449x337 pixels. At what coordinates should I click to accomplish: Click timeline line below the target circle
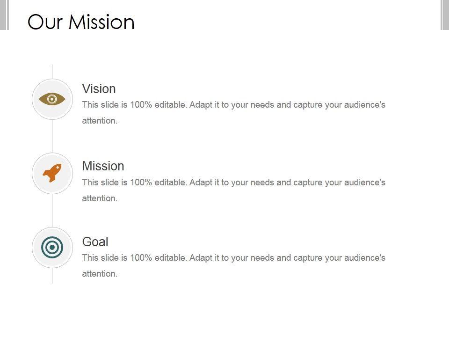coord(52,276)
